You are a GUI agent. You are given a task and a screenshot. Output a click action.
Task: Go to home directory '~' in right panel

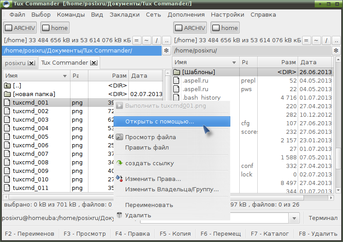[x=317, y=40]
